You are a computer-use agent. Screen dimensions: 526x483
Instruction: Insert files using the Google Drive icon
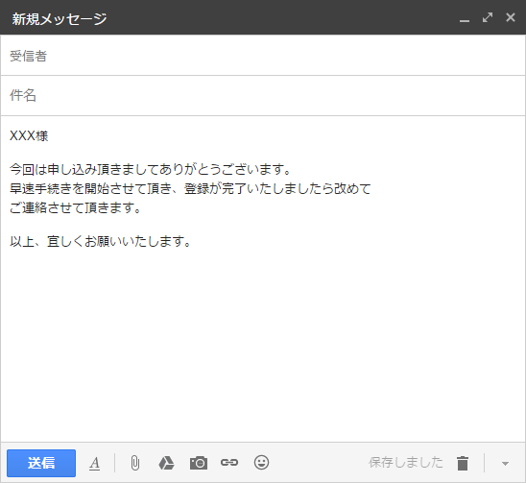point(166,463)
